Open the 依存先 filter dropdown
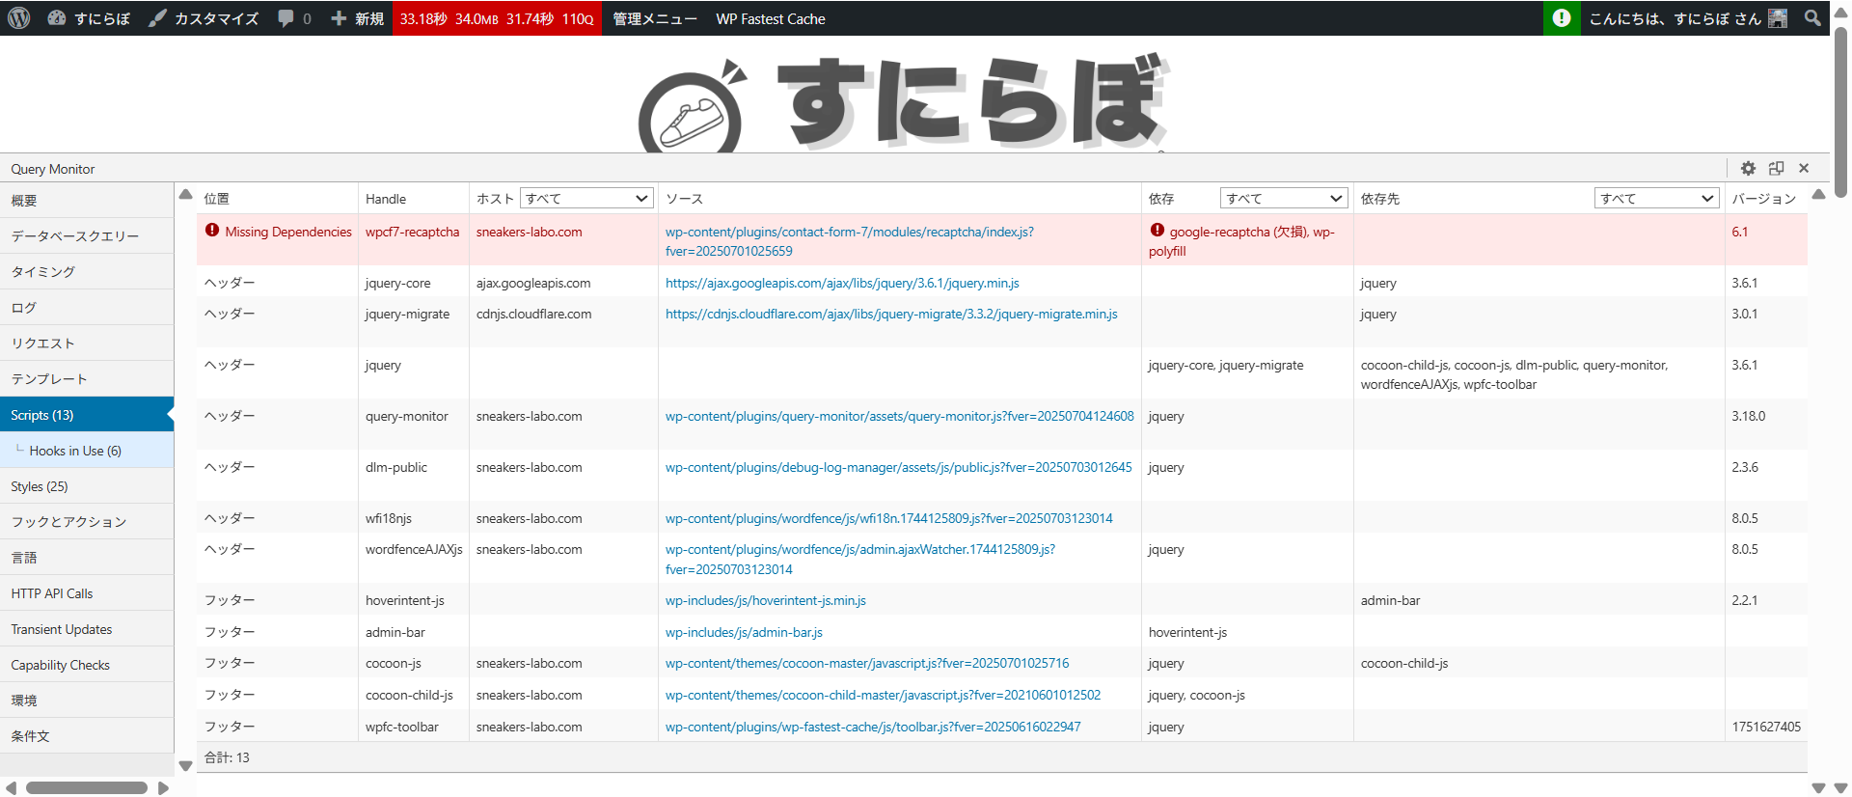The height and width of the screenshot is (797, 1852). 1657,198
